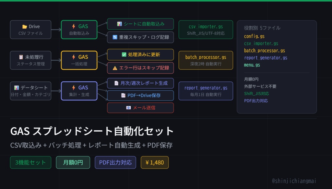Image resolution: width=332 pixels, height=189 pixels.
Task: Click the 月額0円 badge at bottom
Action: click(73, 162)
